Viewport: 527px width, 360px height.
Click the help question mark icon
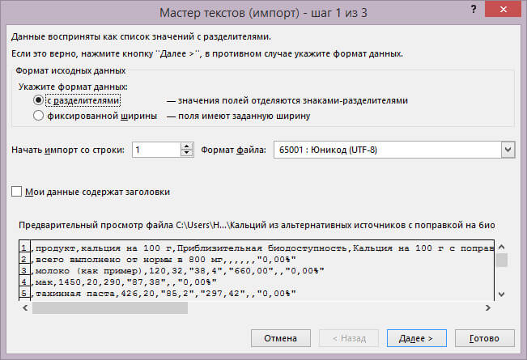click(472, 9)
